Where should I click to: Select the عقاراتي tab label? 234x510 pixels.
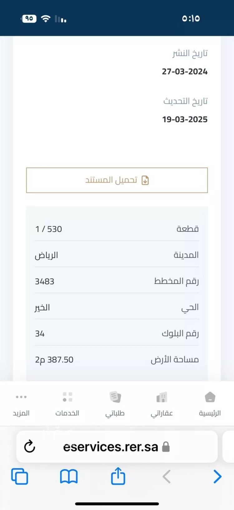[162, 413]
